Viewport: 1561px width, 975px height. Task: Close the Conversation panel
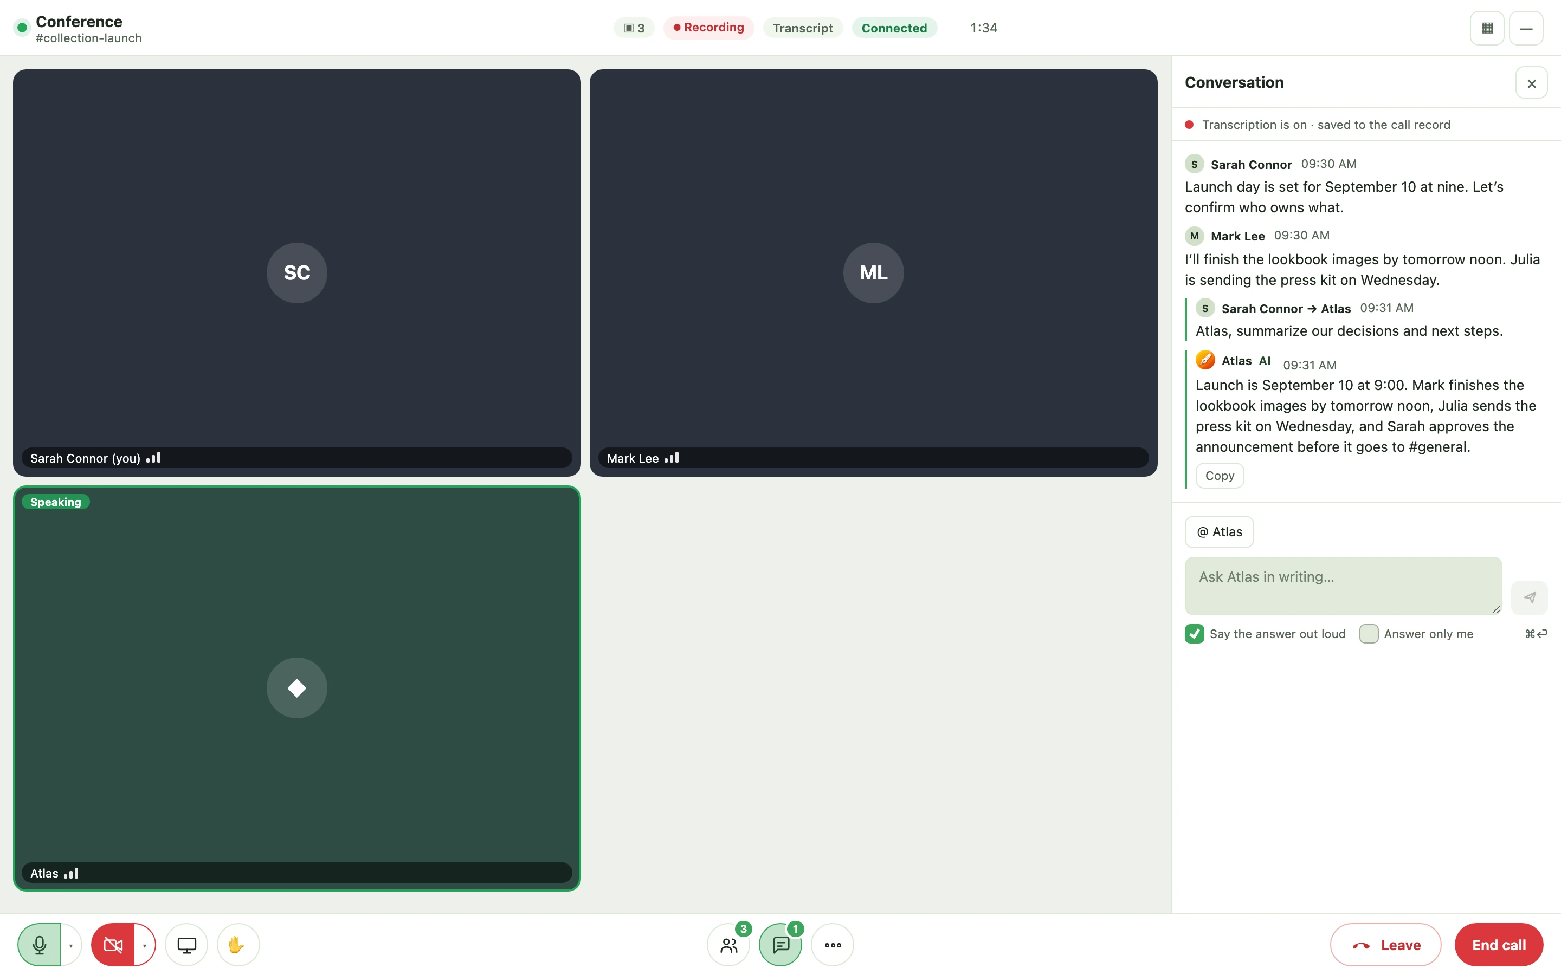[1531, 83]
